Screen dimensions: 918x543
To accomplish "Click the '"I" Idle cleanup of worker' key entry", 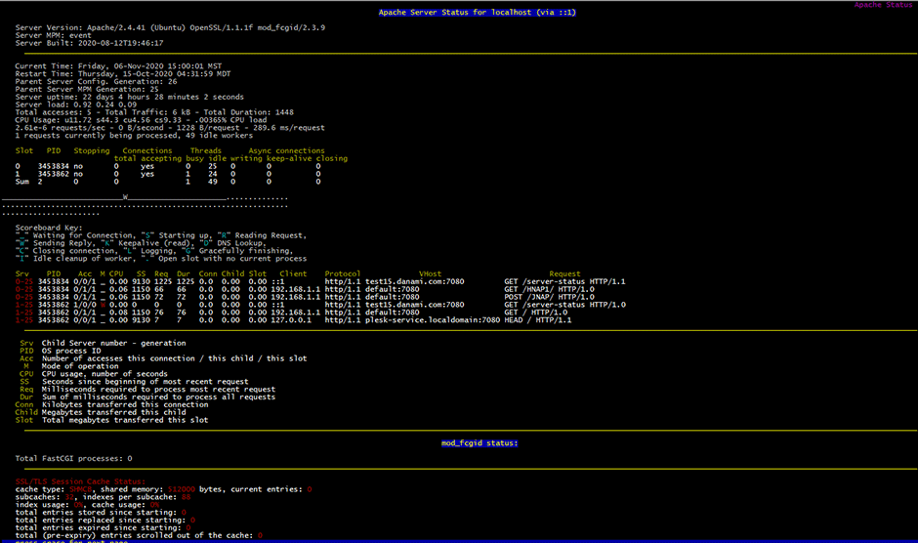I will [76, 259].
